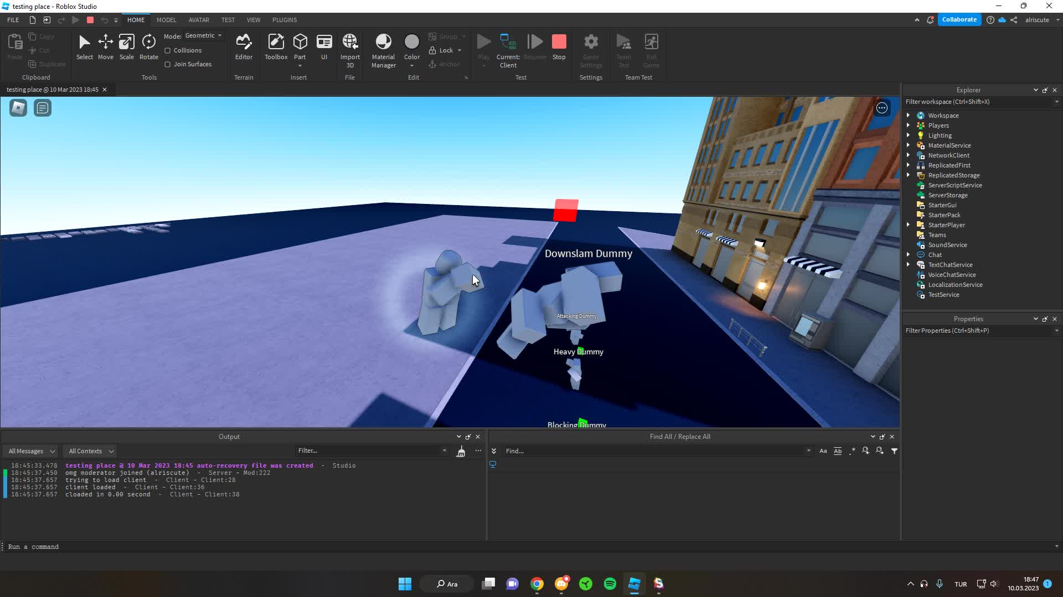This screenshot has width=1063, height=597.
Task: Open the Roblox menu icon in viewport
Action: [x=18, y=108]
